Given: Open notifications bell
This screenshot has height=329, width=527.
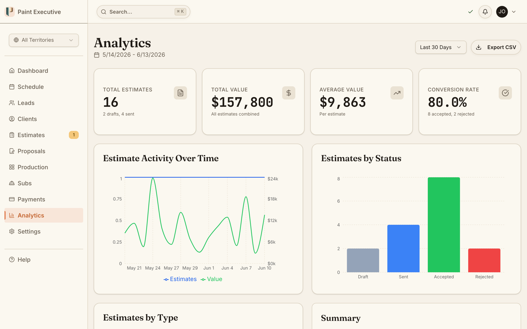Looking at the screenshot, I should click(x=485, y=12).
